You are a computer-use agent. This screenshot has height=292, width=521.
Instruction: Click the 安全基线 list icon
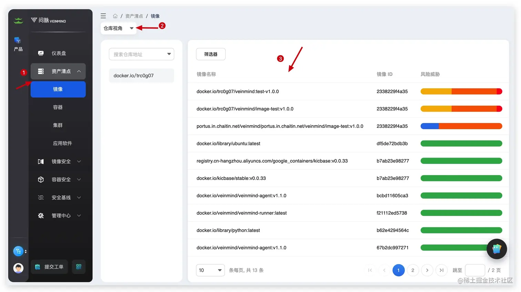(x=41, y=198)
